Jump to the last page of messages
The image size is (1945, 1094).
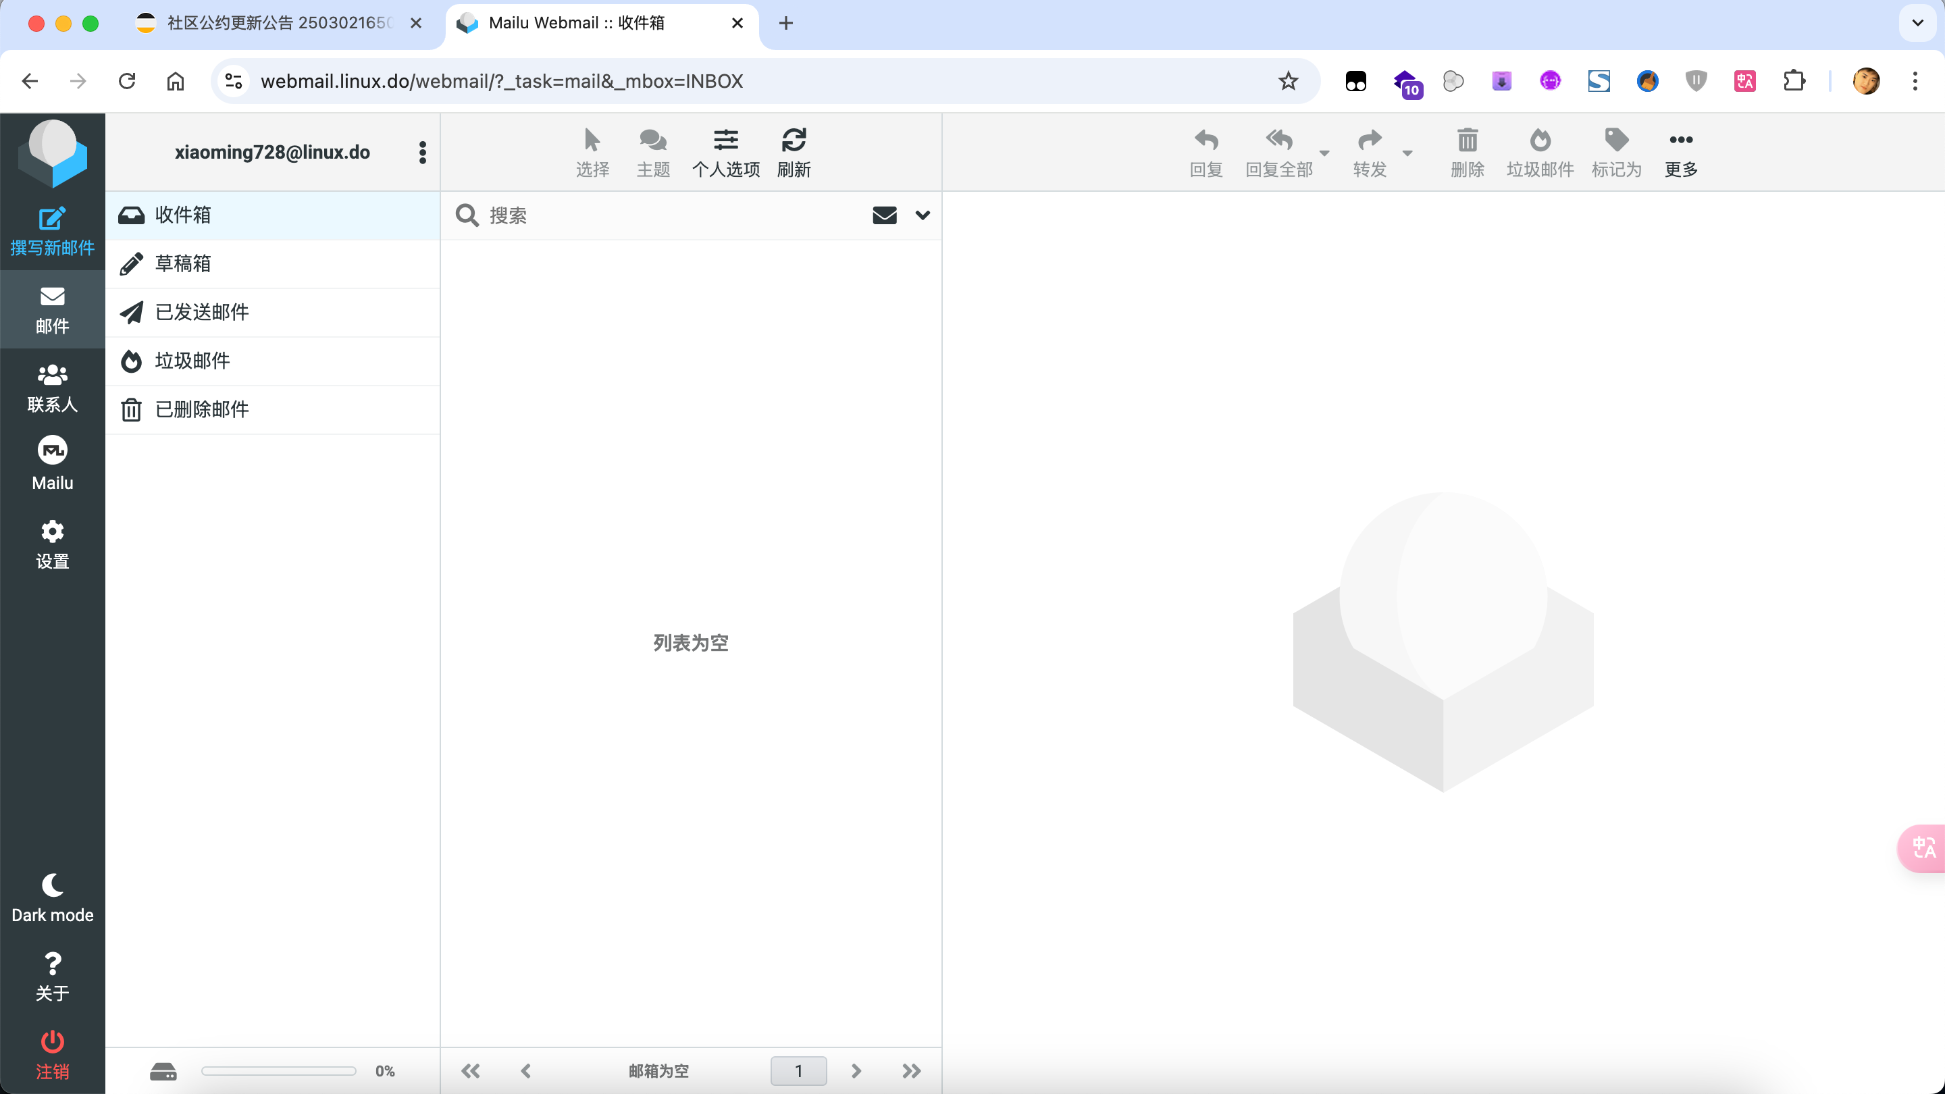(911, 1070)
